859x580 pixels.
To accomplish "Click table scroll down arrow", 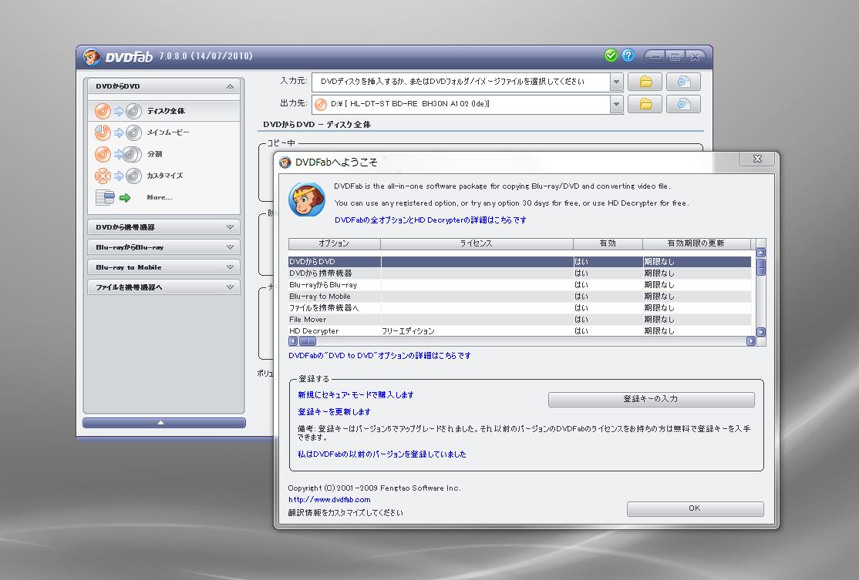I will click(760, 331).
